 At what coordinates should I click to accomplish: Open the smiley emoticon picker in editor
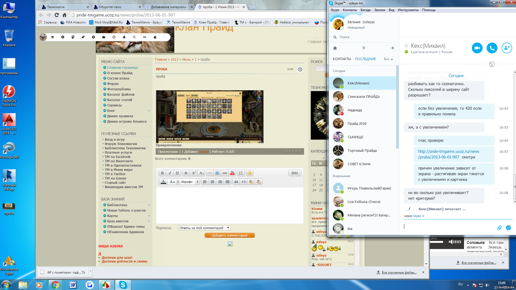pos(250,173)
